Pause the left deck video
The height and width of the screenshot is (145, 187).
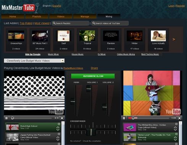tap(6, 118)
